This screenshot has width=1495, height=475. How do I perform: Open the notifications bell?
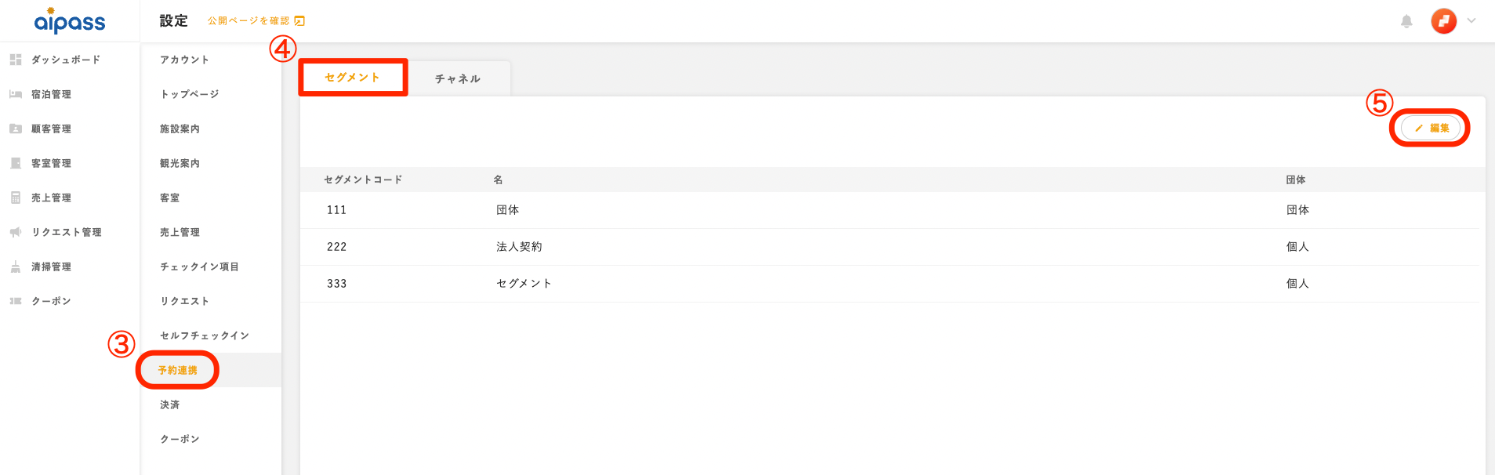pos(1406,21)
